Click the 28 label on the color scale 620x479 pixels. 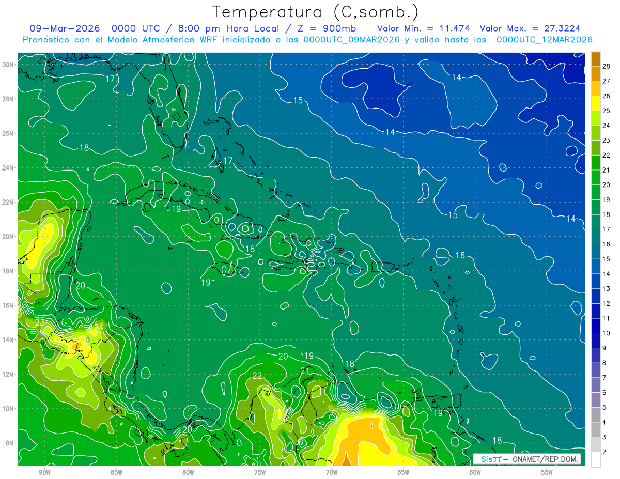pos(607,66)
